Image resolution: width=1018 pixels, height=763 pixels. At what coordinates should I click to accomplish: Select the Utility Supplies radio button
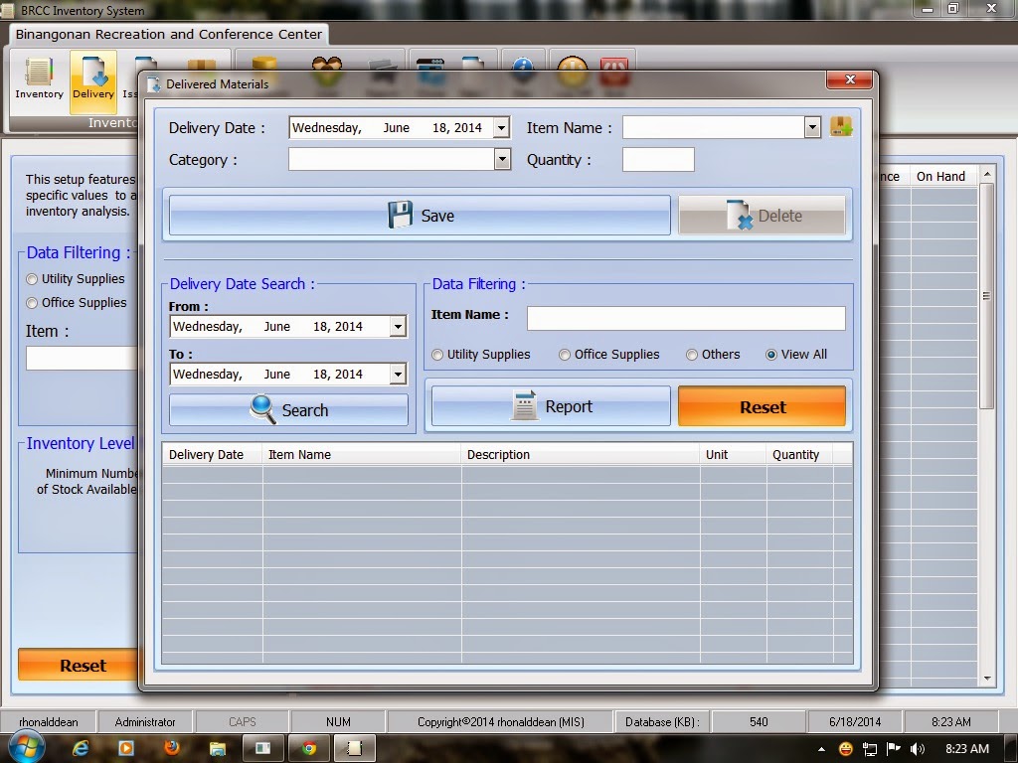click(x=436, y=354)
